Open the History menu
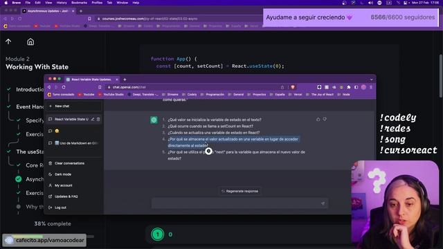This screenshot has width=443, height=249. (62, 3)
